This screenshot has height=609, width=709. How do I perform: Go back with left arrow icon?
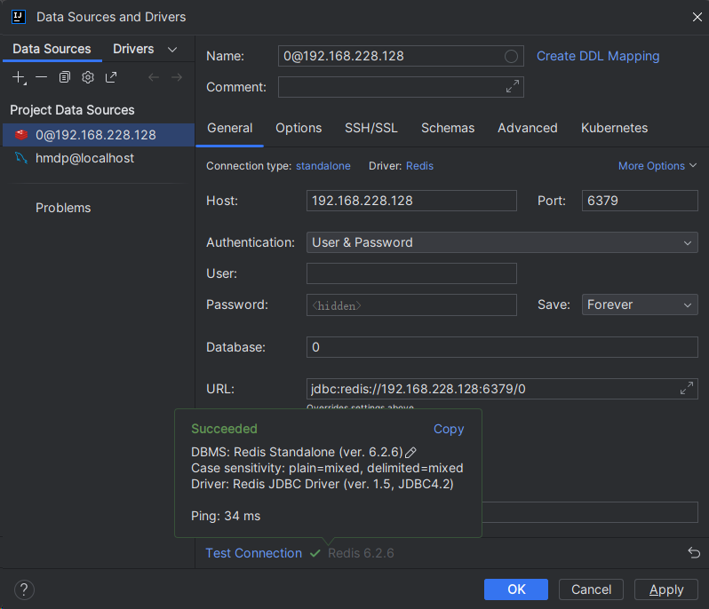tap(154, 77)
